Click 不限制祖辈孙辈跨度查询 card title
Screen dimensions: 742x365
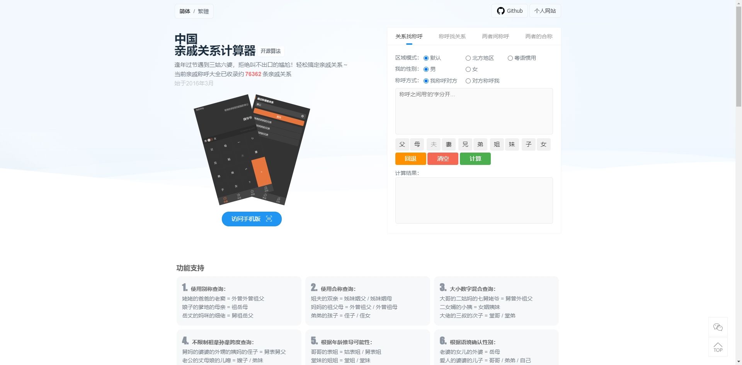pyautogui.click(x=223, y=342)
